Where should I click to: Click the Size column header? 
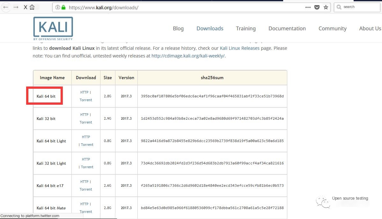point(108,78)
